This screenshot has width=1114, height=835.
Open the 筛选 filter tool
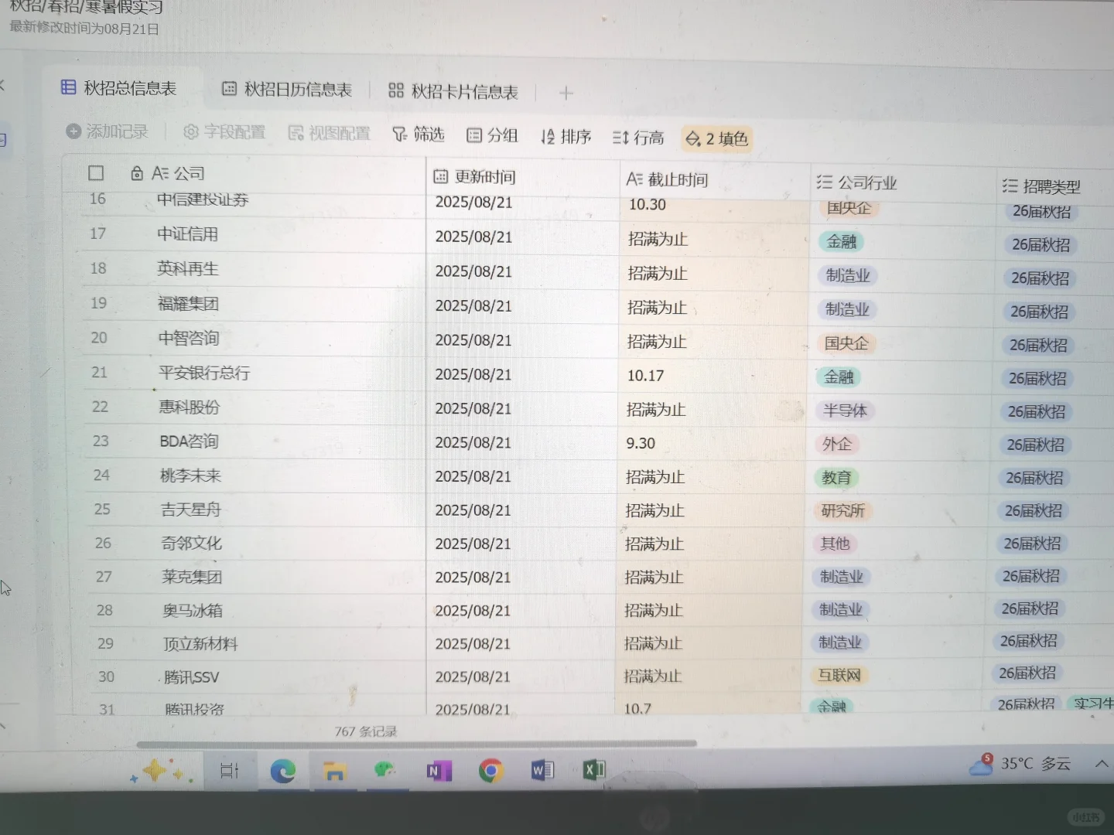pos(419,135)
